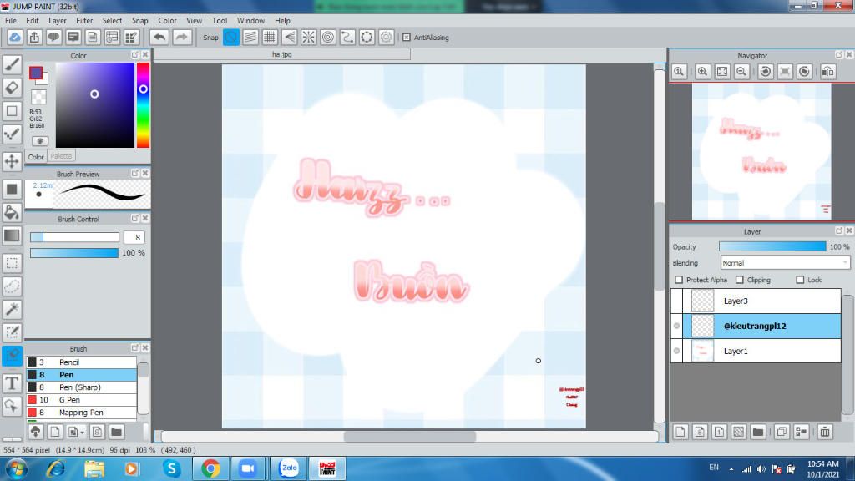Show hidden tray icons in the taskbar

coord(731,469)
